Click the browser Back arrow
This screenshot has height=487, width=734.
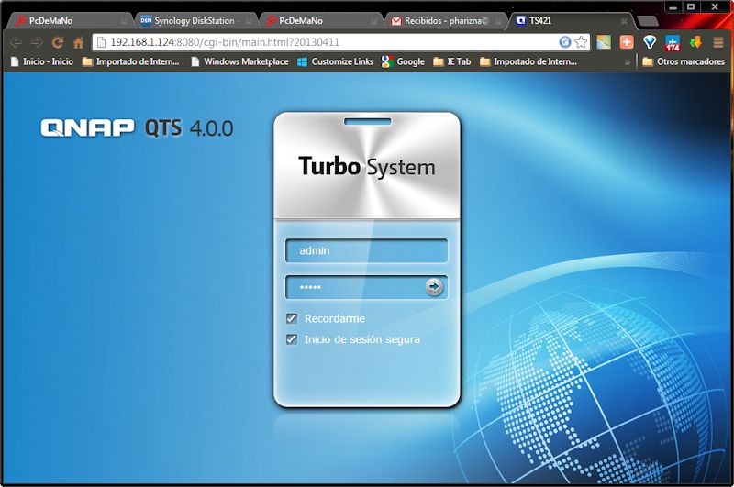(x=16, y=42)
